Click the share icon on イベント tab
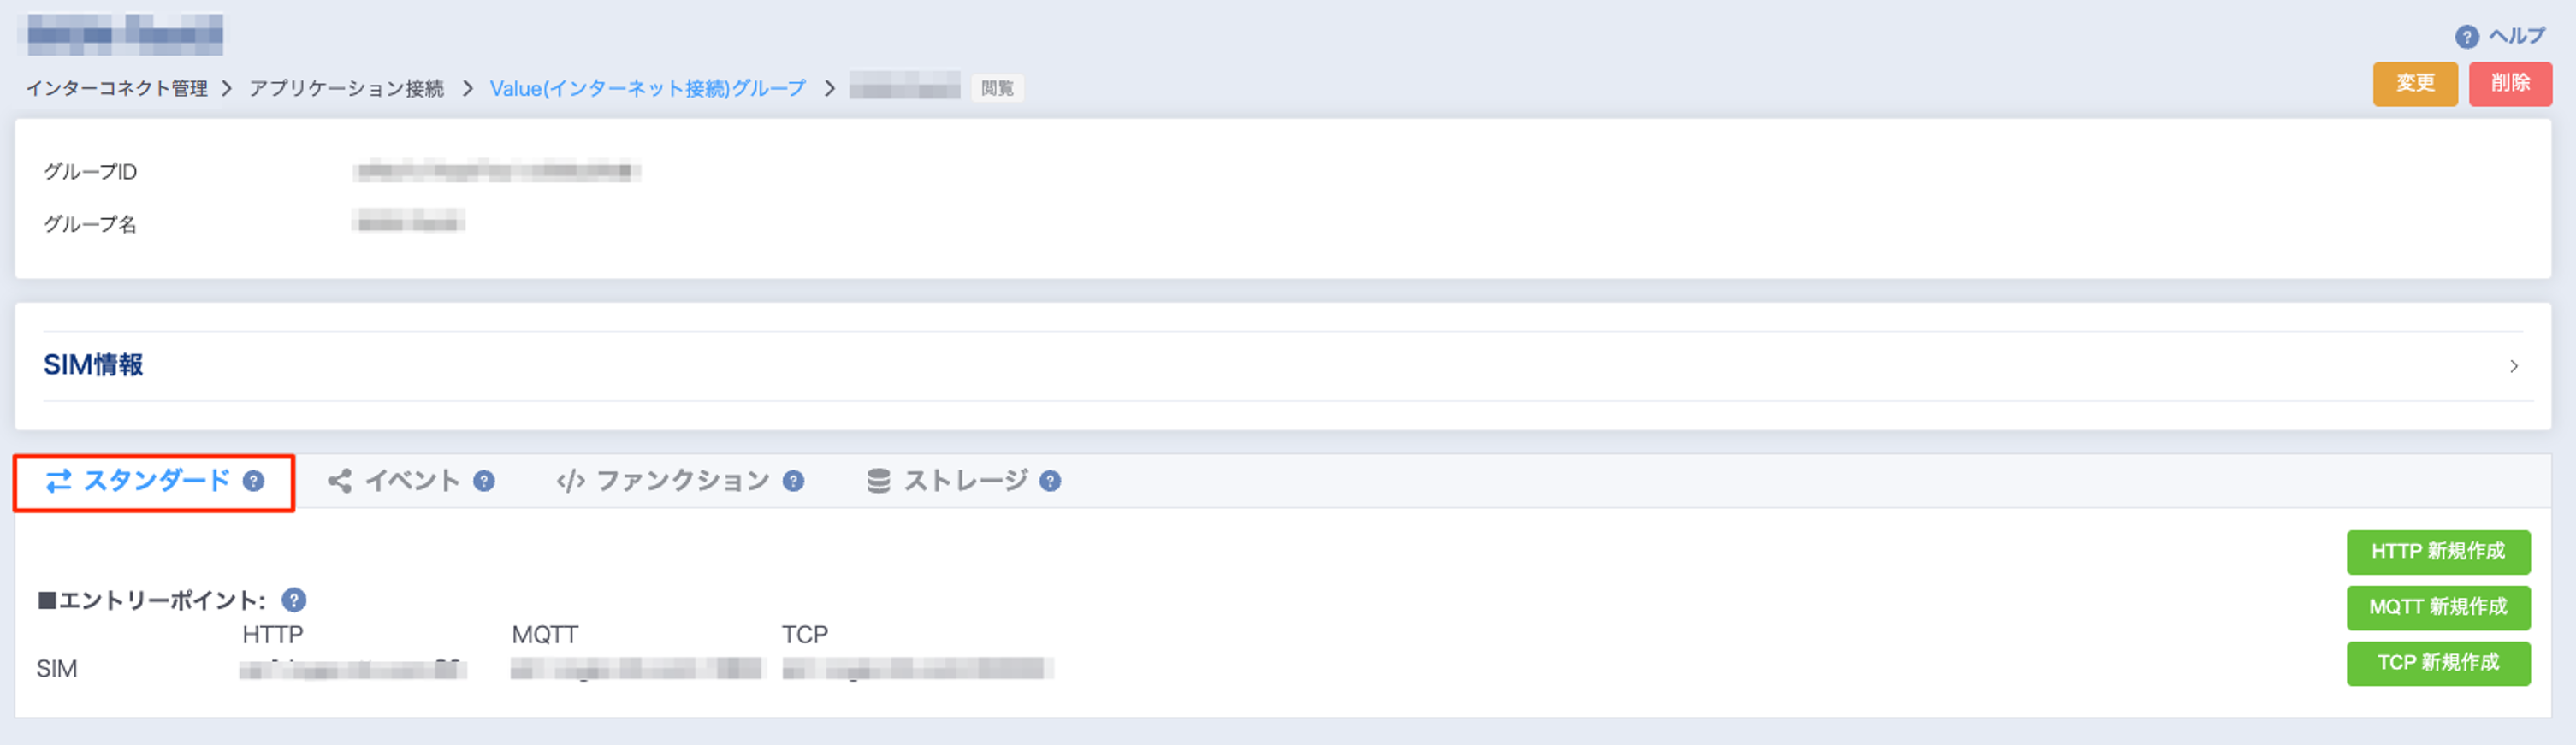The width and height of the screenshot is (2576, 745). tap(340, 481)
